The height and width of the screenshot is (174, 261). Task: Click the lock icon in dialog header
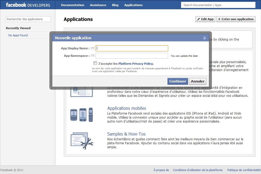(x=204, y=38)
